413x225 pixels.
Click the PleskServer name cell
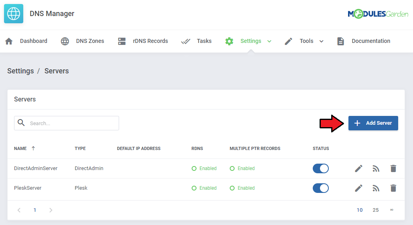pos(28,188)
